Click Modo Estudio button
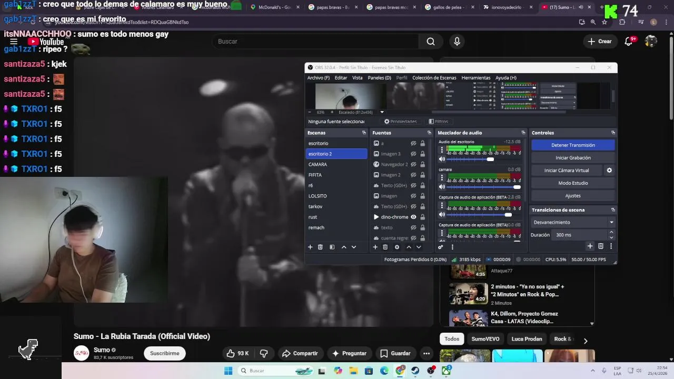 [573, 183]
